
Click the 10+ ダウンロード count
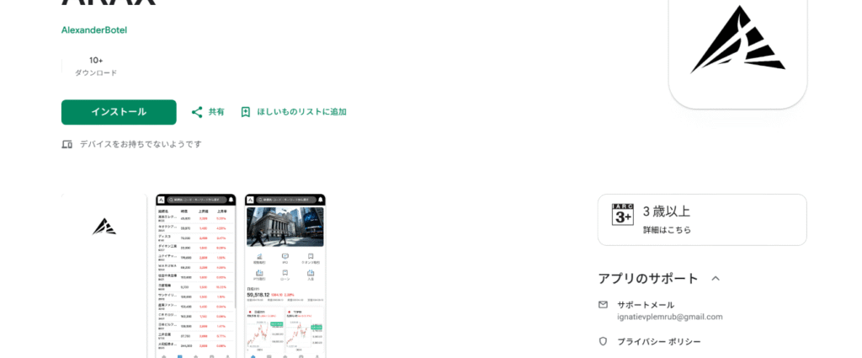pyautogui.click(x=96, y=66)
